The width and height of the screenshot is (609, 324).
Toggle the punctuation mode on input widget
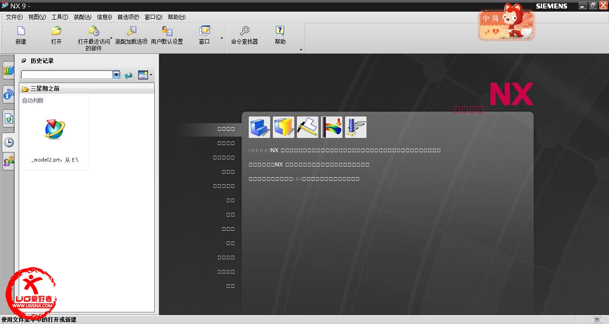tap(486, 31)
